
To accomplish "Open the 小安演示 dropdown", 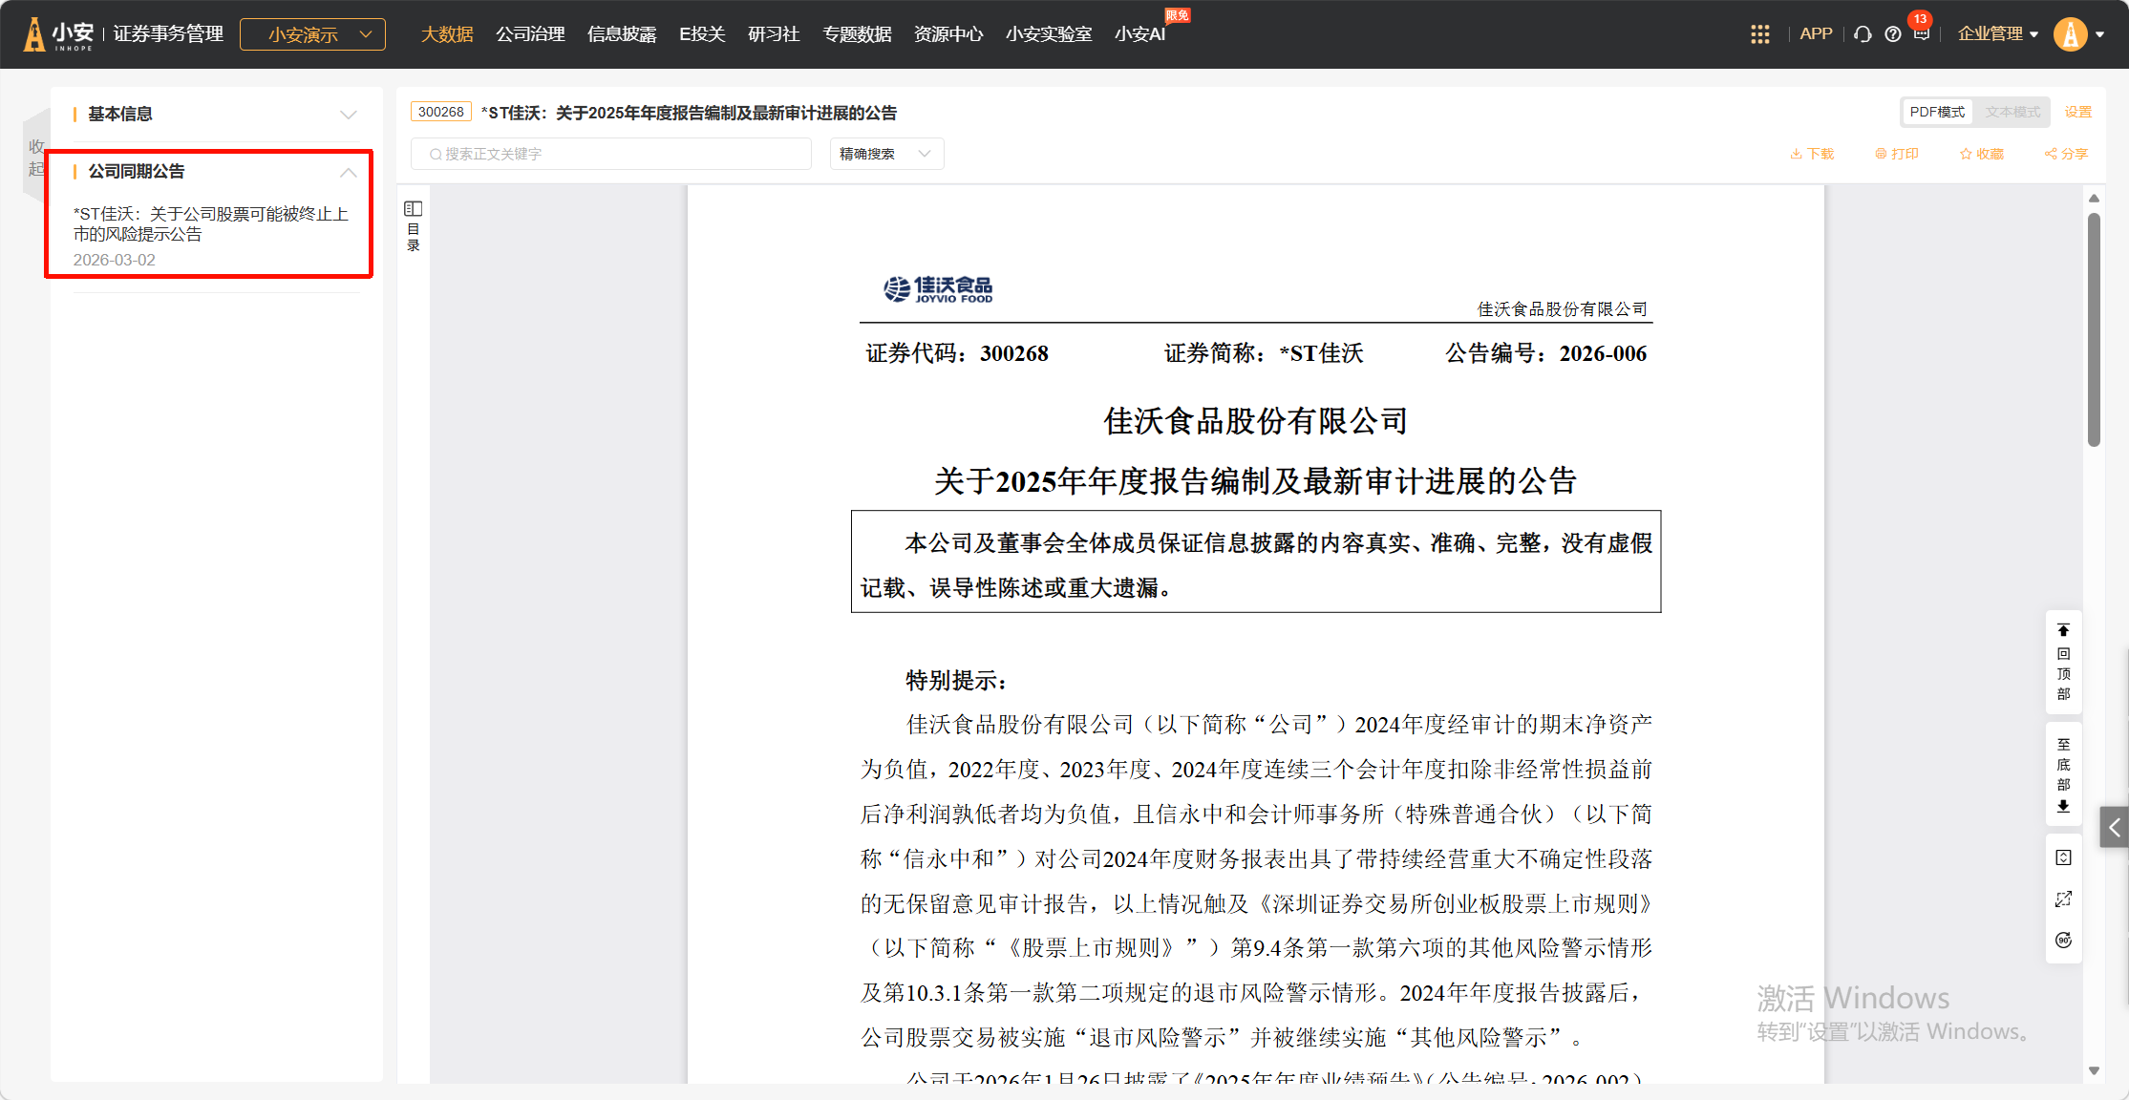I will 312,34.
